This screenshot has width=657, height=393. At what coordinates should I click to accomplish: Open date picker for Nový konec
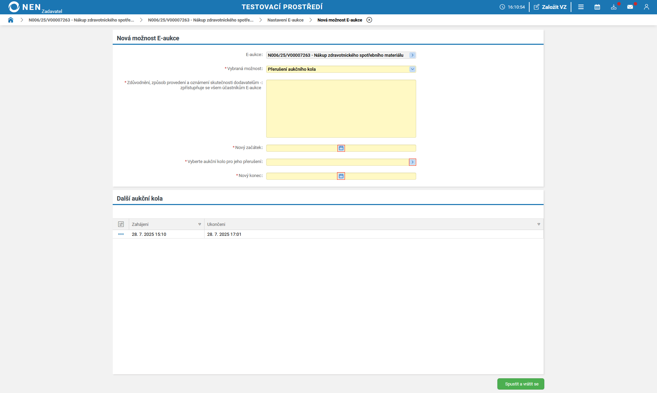point(341,176)
